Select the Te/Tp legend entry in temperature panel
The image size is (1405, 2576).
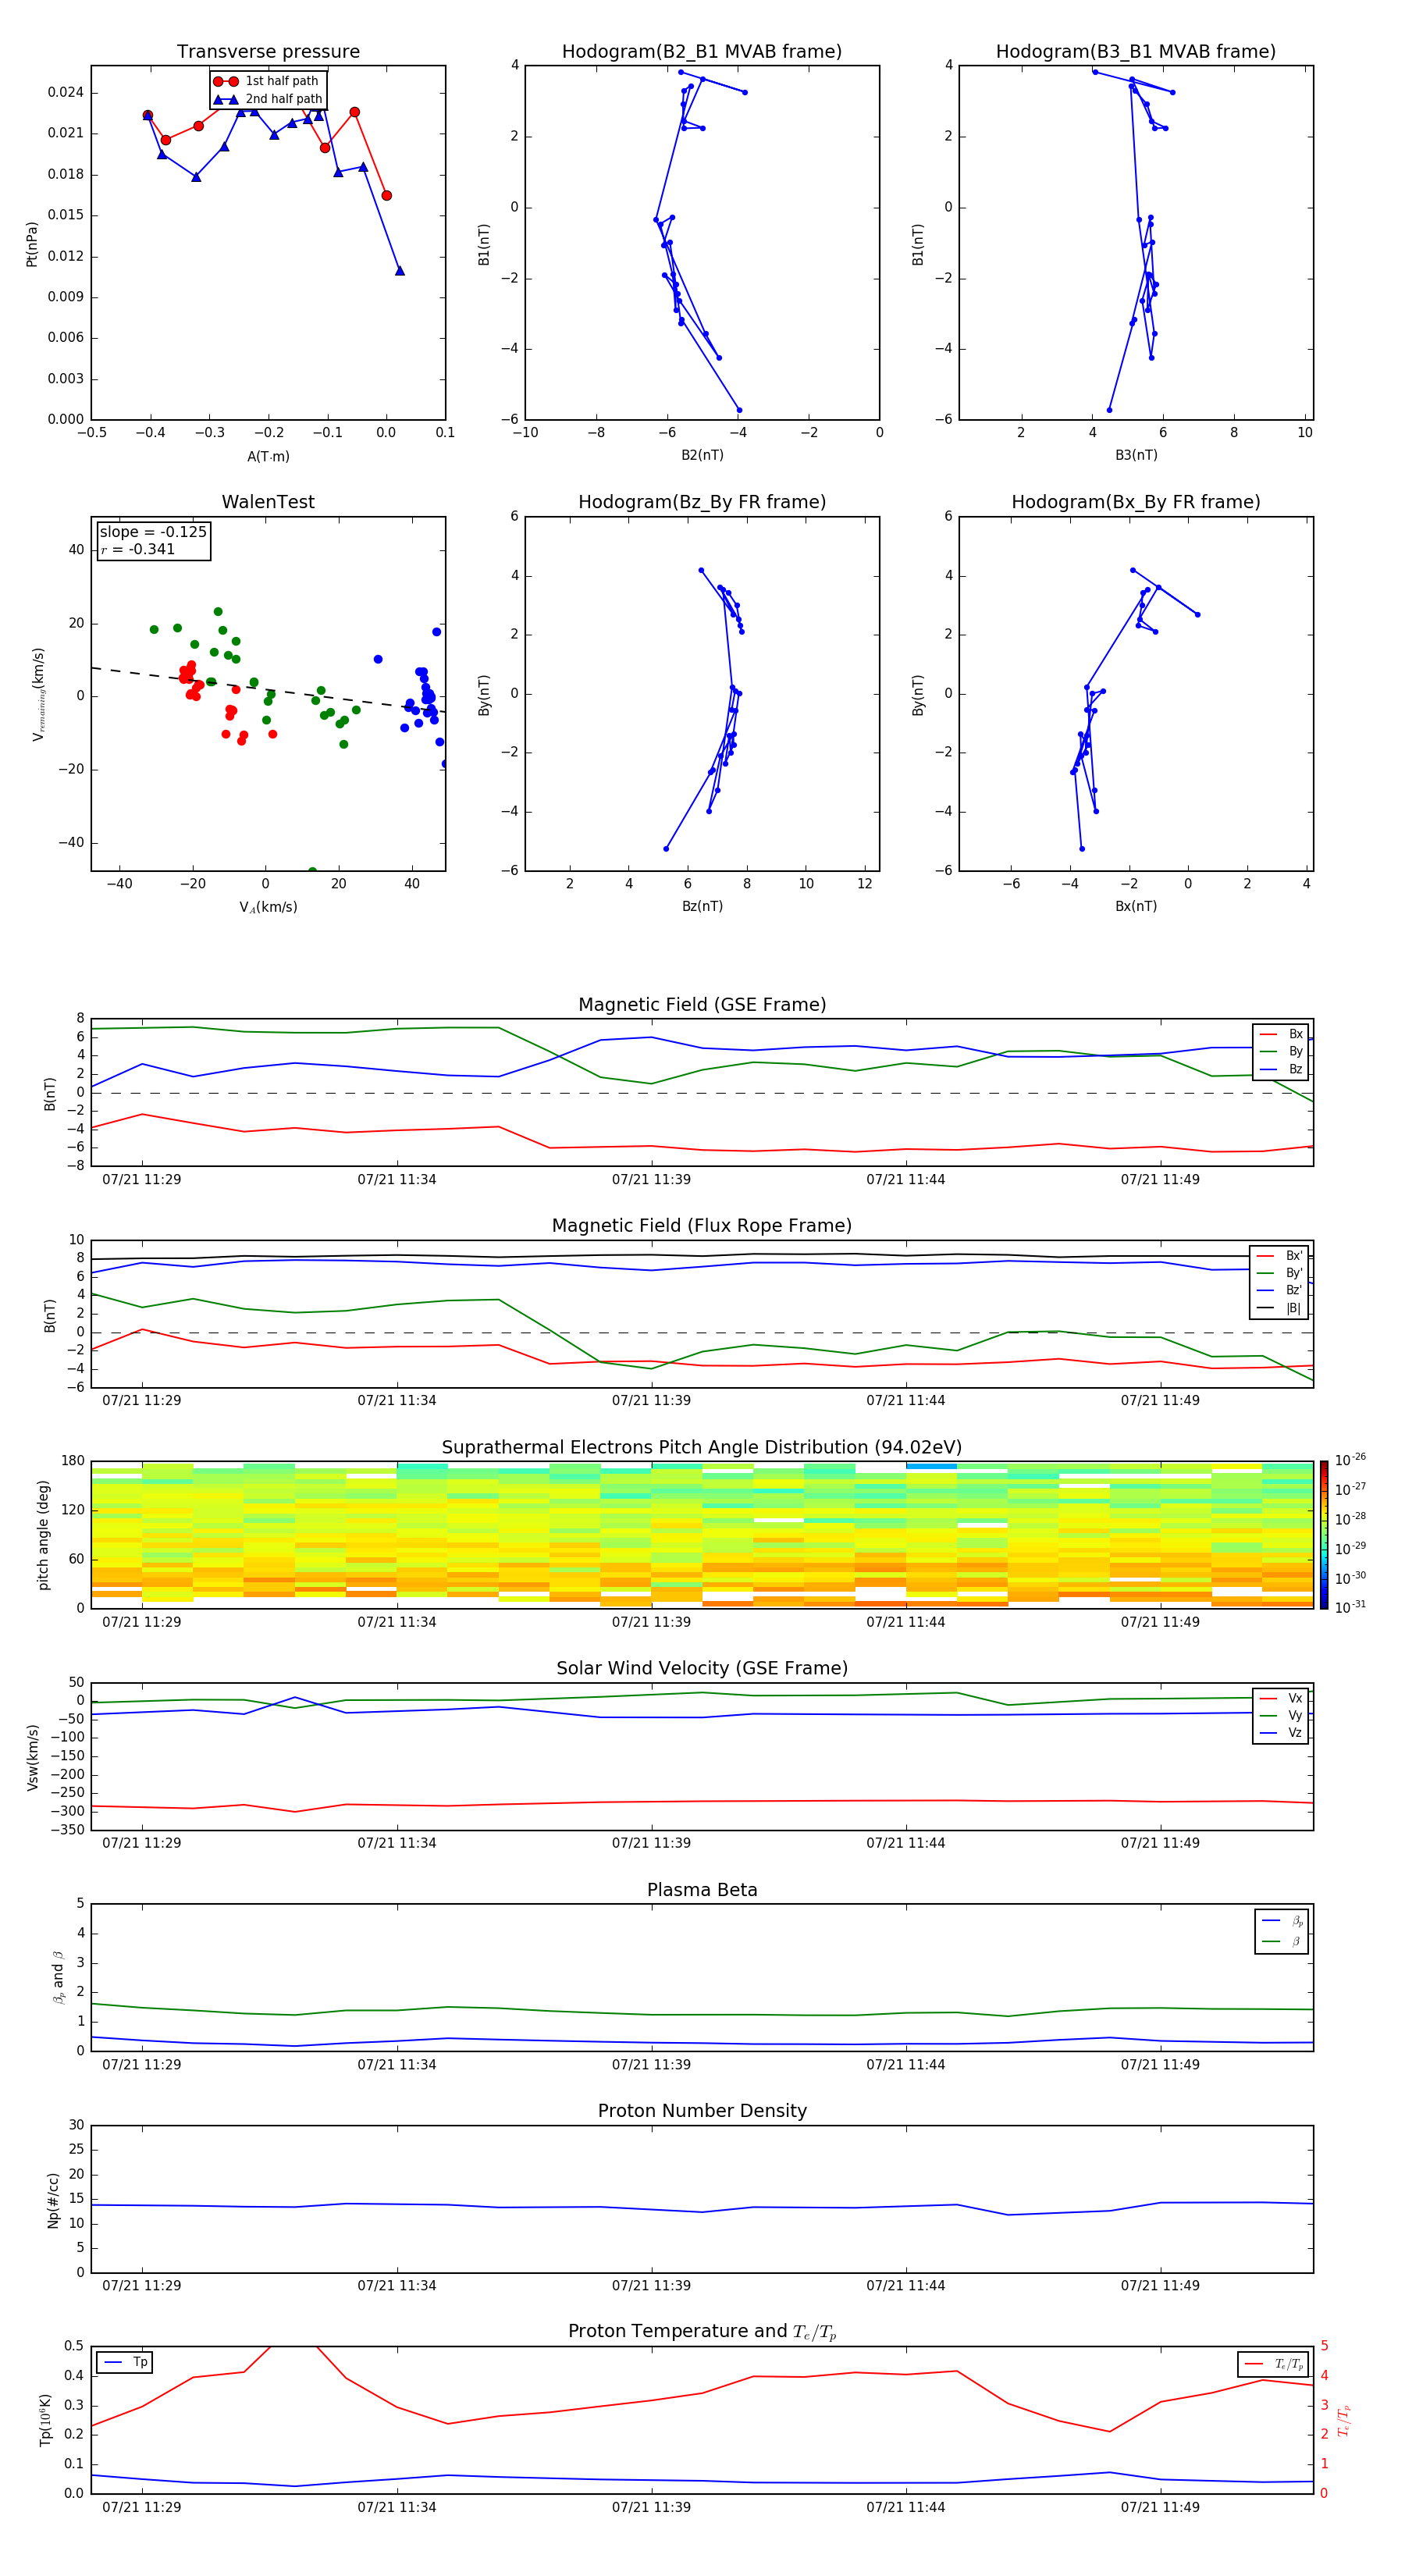1273,2364
